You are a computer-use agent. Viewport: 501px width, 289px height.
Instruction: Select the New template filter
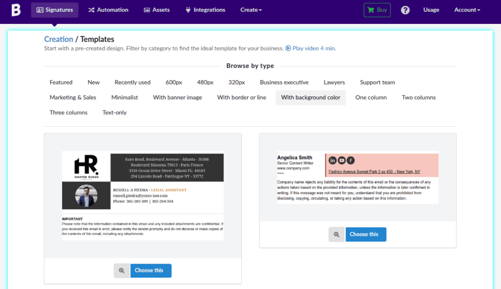(93, 82)
